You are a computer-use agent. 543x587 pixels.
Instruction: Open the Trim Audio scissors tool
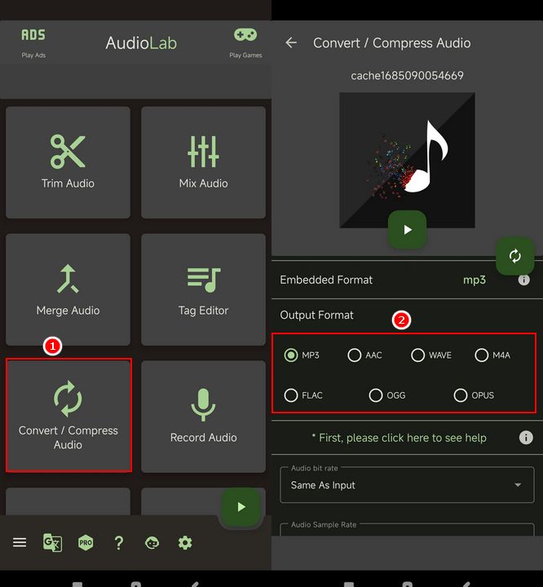pos(68,162)
